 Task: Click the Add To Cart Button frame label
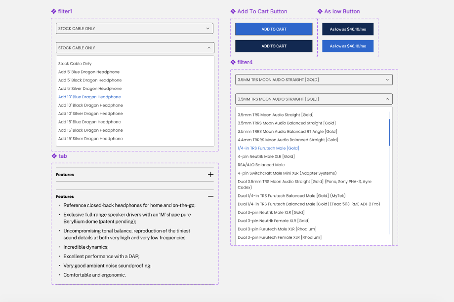click(262, 11)
